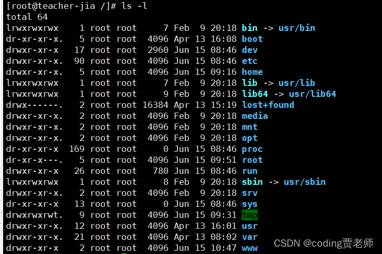This screenshot has height=254, width=382.
Task: Click the time '15:19' on lost+found row
Action: pos(224,105)
